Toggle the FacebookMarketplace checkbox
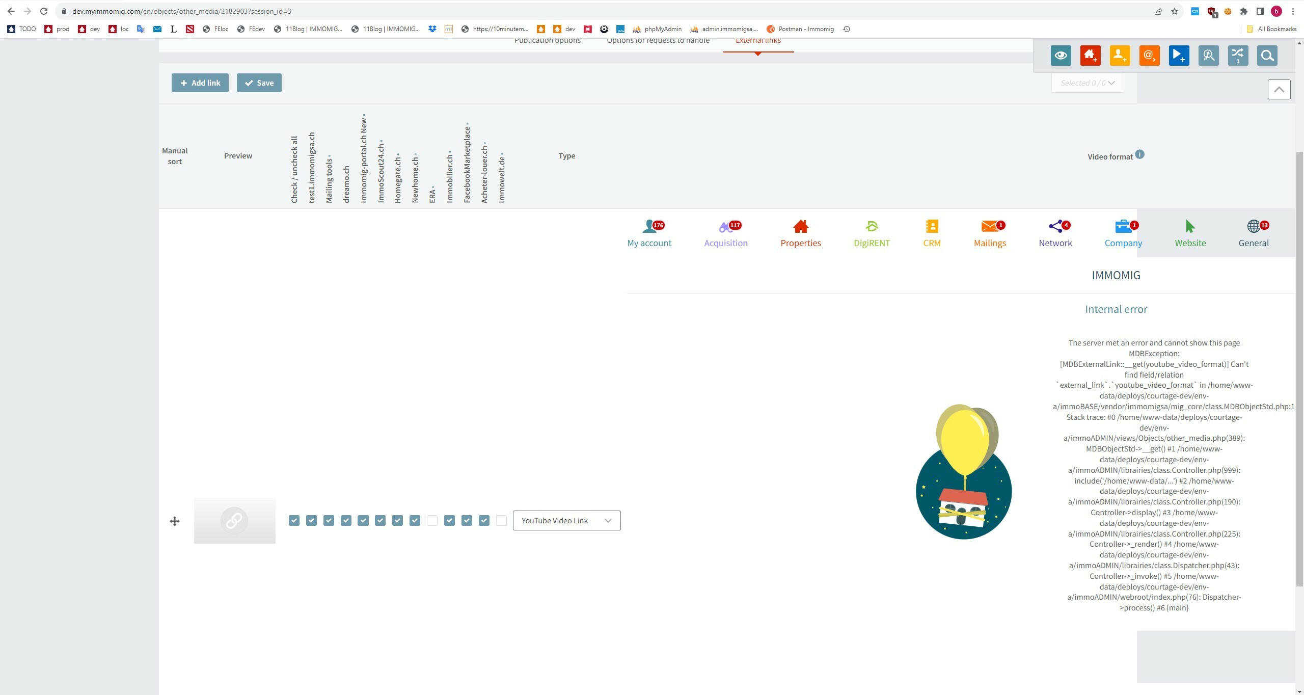The image size is (1304, 695). 467,520
